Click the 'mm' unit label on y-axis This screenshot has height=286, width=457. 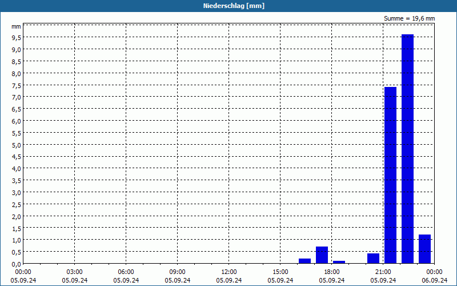pyautogui.click(x=16, y=27)
